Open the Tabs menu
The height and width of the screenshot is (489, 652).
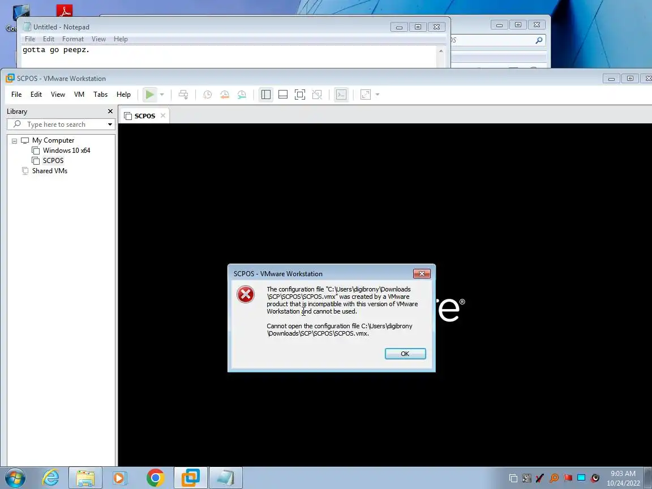tap(100, 95)
